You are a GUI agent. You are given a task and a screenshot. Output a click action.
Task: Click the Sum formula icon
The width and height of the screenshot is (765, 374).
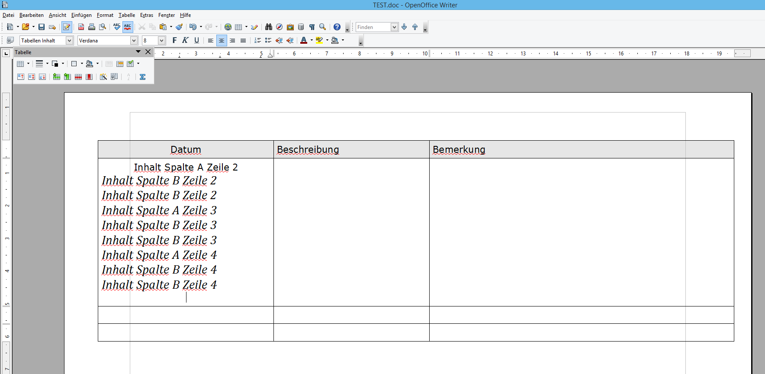click(142, 77)
